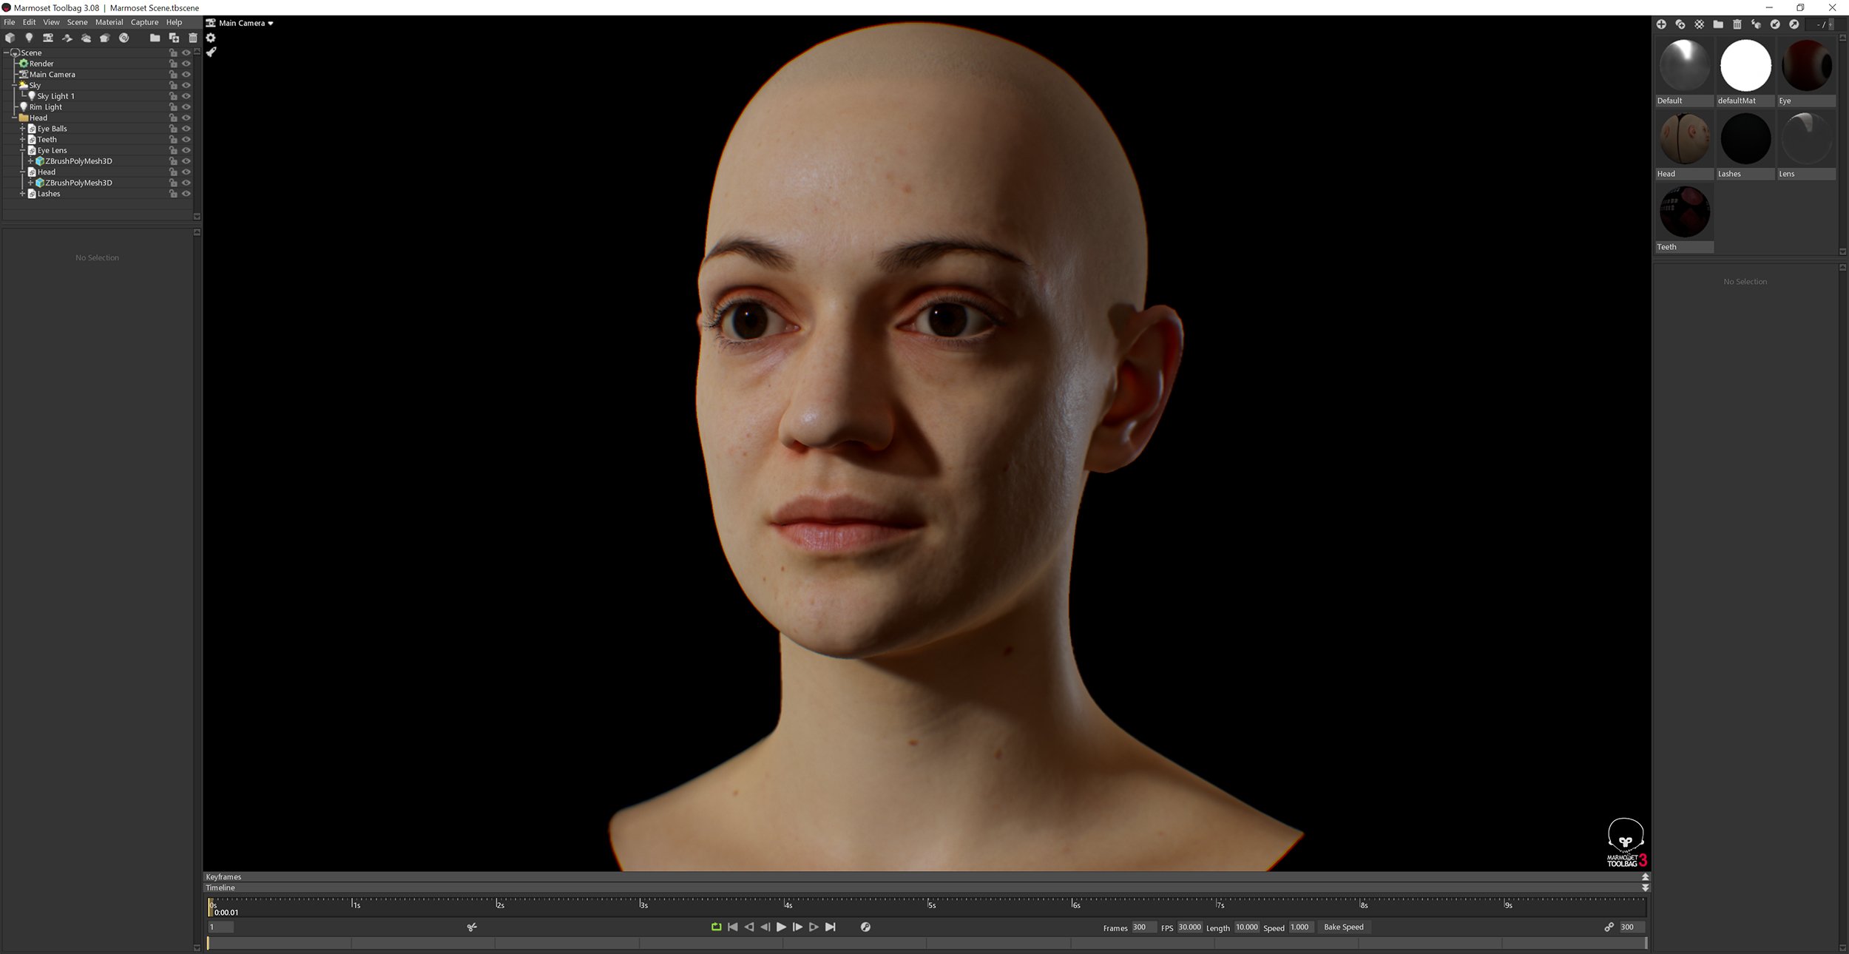Open the Capture menu

(x=144, y=22)
